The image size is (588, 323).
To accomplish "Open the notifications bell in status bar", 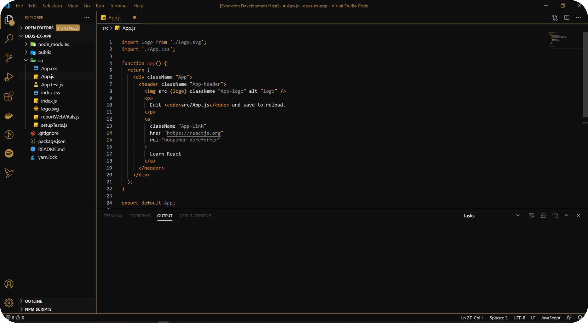I will point(580,317).
